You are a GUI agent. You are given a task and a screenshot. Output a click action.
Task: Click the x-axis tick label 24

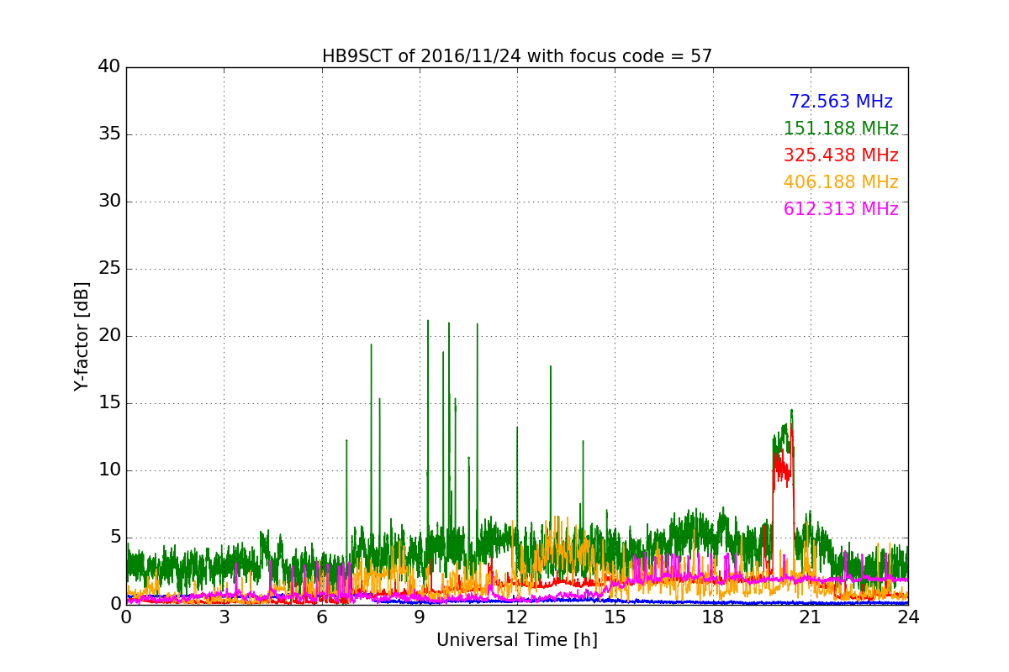click(x=908, y=617)
